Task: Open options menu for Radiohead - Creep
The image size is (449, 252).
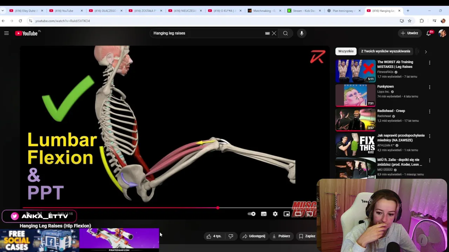Action: point(430,112)
